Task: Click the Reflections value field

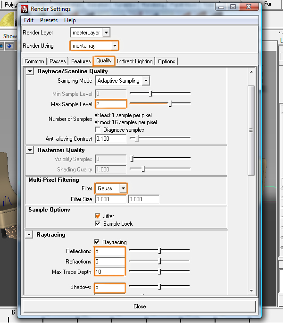Action: [x=110, y=251]
